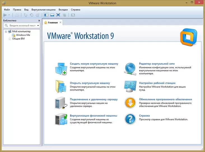205x152 pixels.
Task: Click the Help question mark icon
Action: (130, 119)
